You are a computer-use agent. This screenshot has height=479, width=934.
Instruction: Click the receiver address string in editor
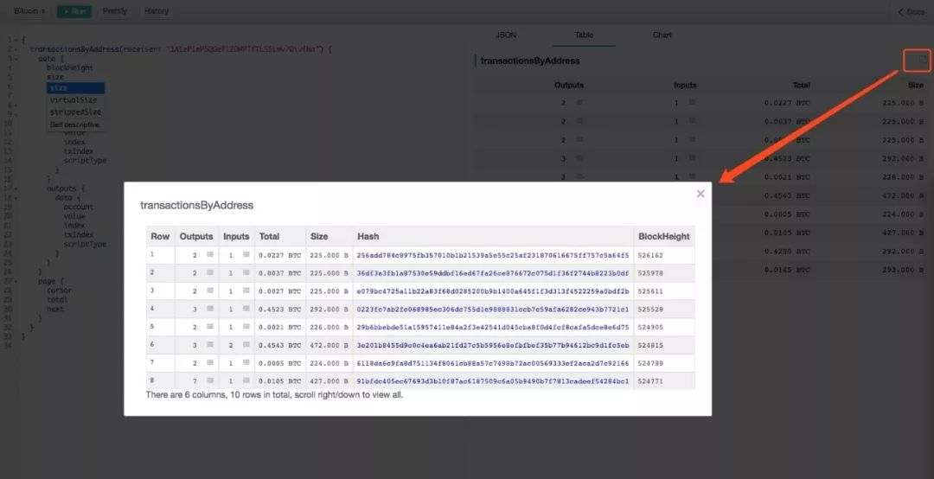244,49
